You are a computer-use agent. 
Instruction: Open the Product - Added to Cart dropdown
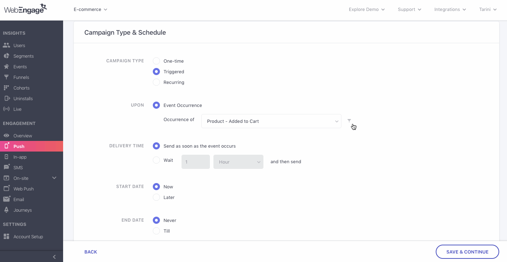(271, 121)
